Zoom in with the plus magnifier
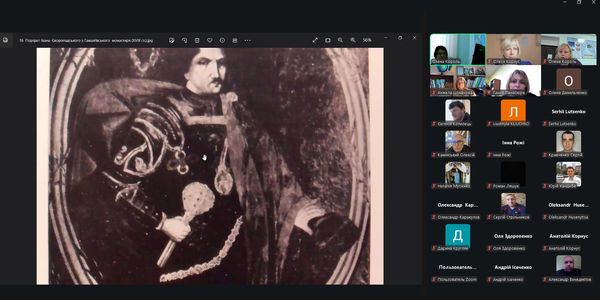The height and width of the screenshot is (300, 600). tap(353, 40)
